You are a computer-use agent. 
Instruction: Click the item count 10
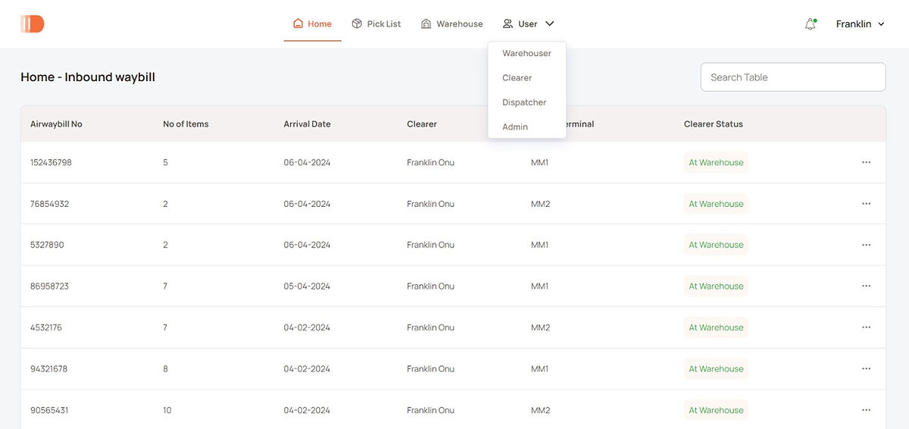click(x=167, y=410)
